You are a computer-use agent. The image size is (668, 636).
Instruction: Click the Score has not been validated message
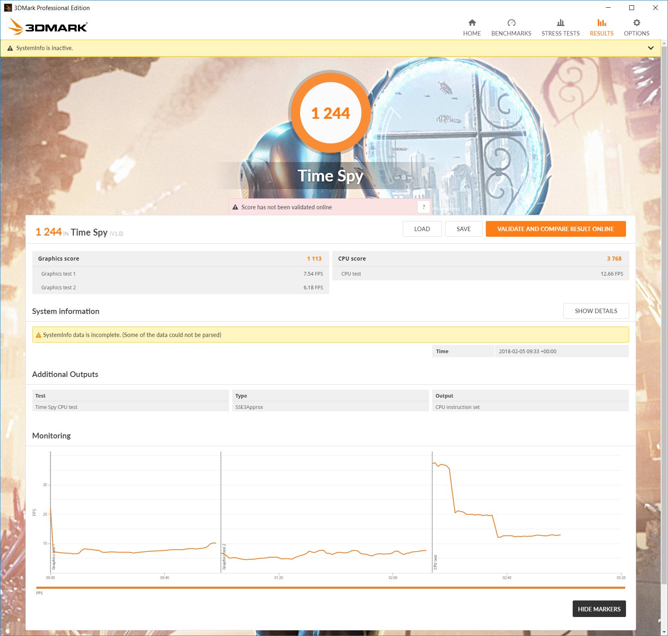[x=287, y=207]
